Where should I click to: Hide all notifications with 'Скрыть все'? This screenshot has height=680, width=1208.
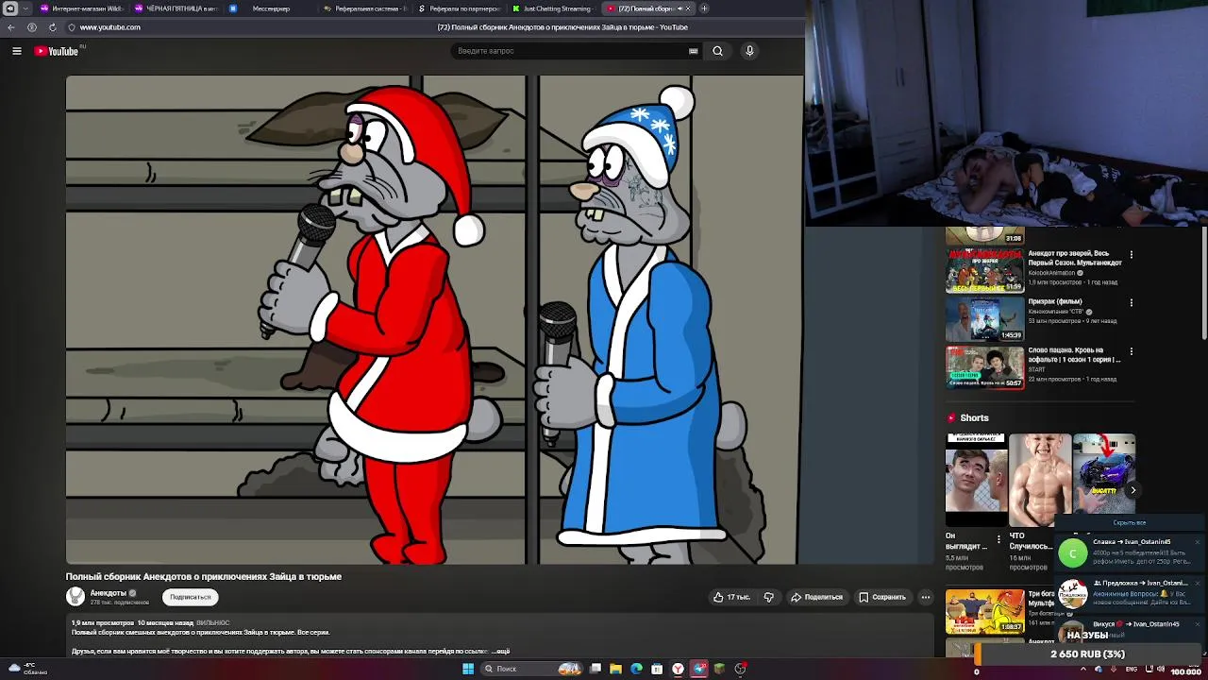1129,522
